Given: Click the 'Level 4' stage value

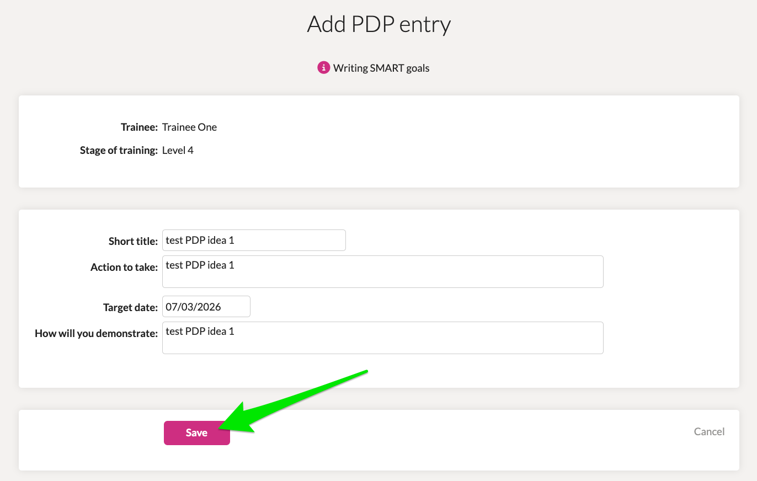Looking at the screenshot, I should (178, 150).
